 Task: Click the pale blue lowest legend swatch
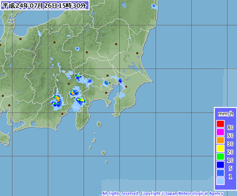tap(220, 181)
